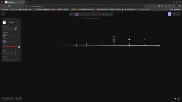Click the white stroke color swatch
The height and width of the screenshot is (102, 182).
click(4, 23)
